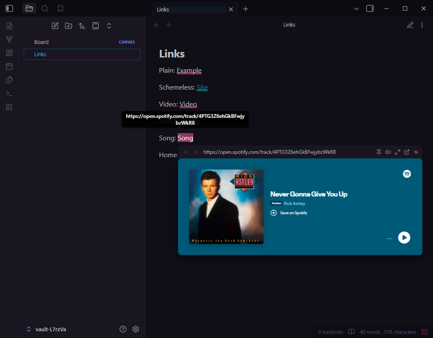The height and width of the screenshot is (338, 433).
Task: Expand or collapse all folders icon
Action: pos(109,26)
